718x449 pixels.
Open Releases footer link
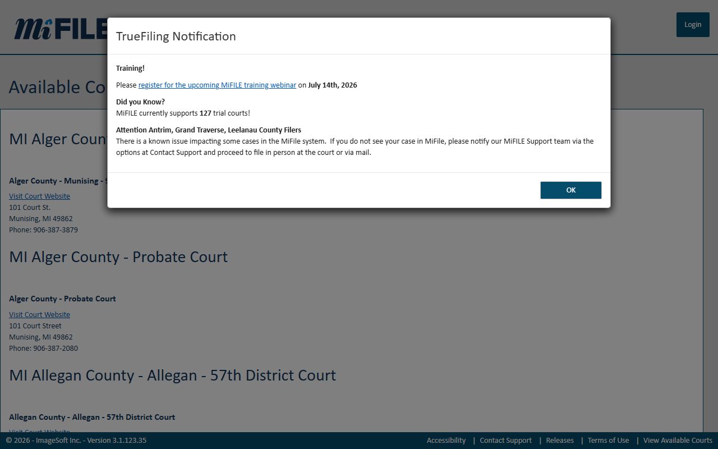coord(560,441)
